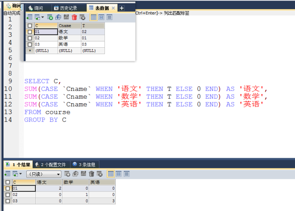Click the first import-data icon in the table data toolbar

pyautogui.click(x=29, y=17)
